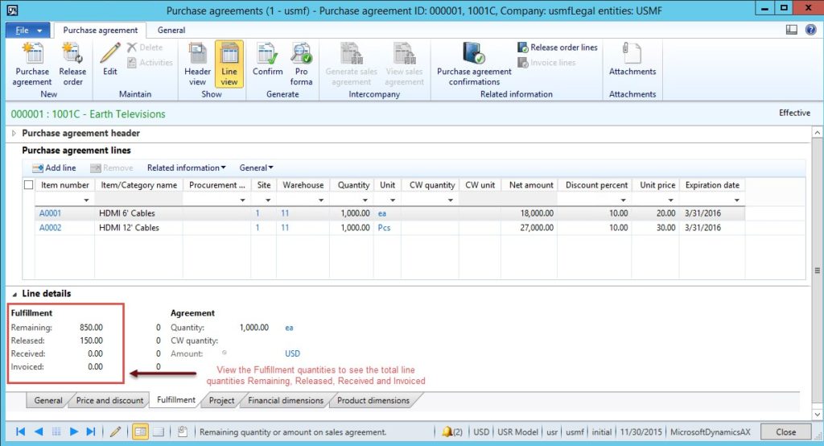Select the HDMI 12' Cables cell

pos(138,228)
